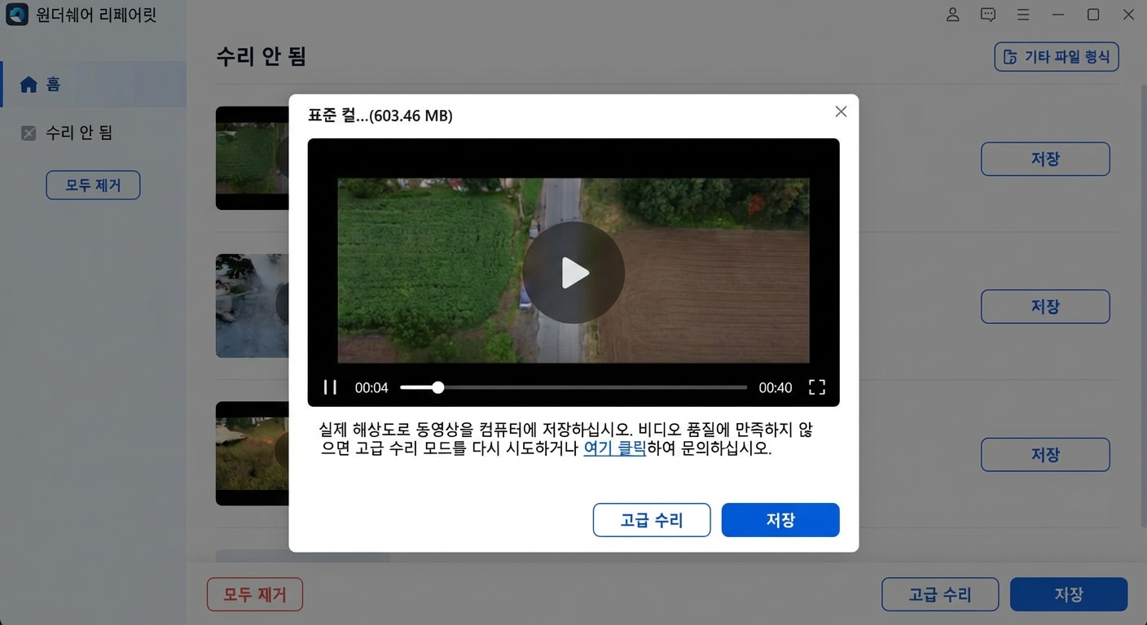
Task: Close the video preview dialog
Action: (x=840, y=111)
